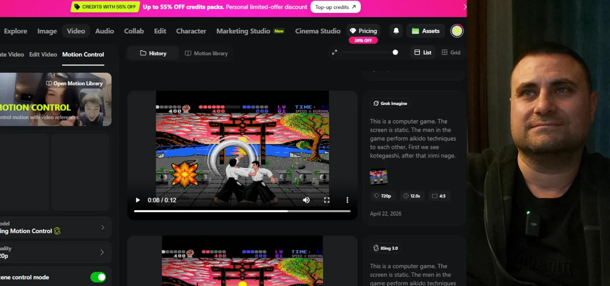Click the Grok Imagine model tag
Viewport: 610px width, 286px height.
390,103
